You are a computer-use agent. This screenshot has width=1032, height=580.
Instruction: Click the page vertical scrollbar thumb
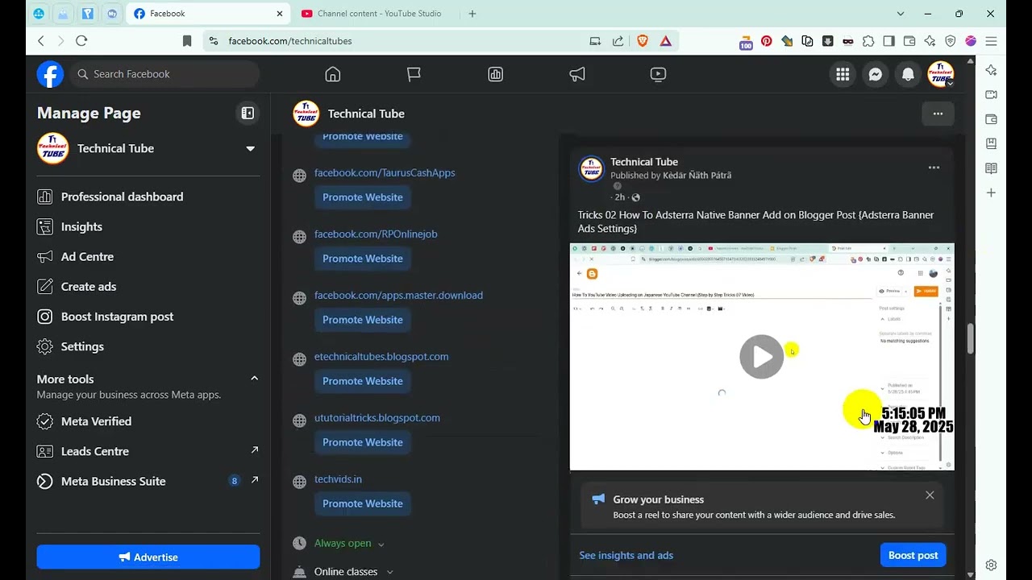point(970,339)
